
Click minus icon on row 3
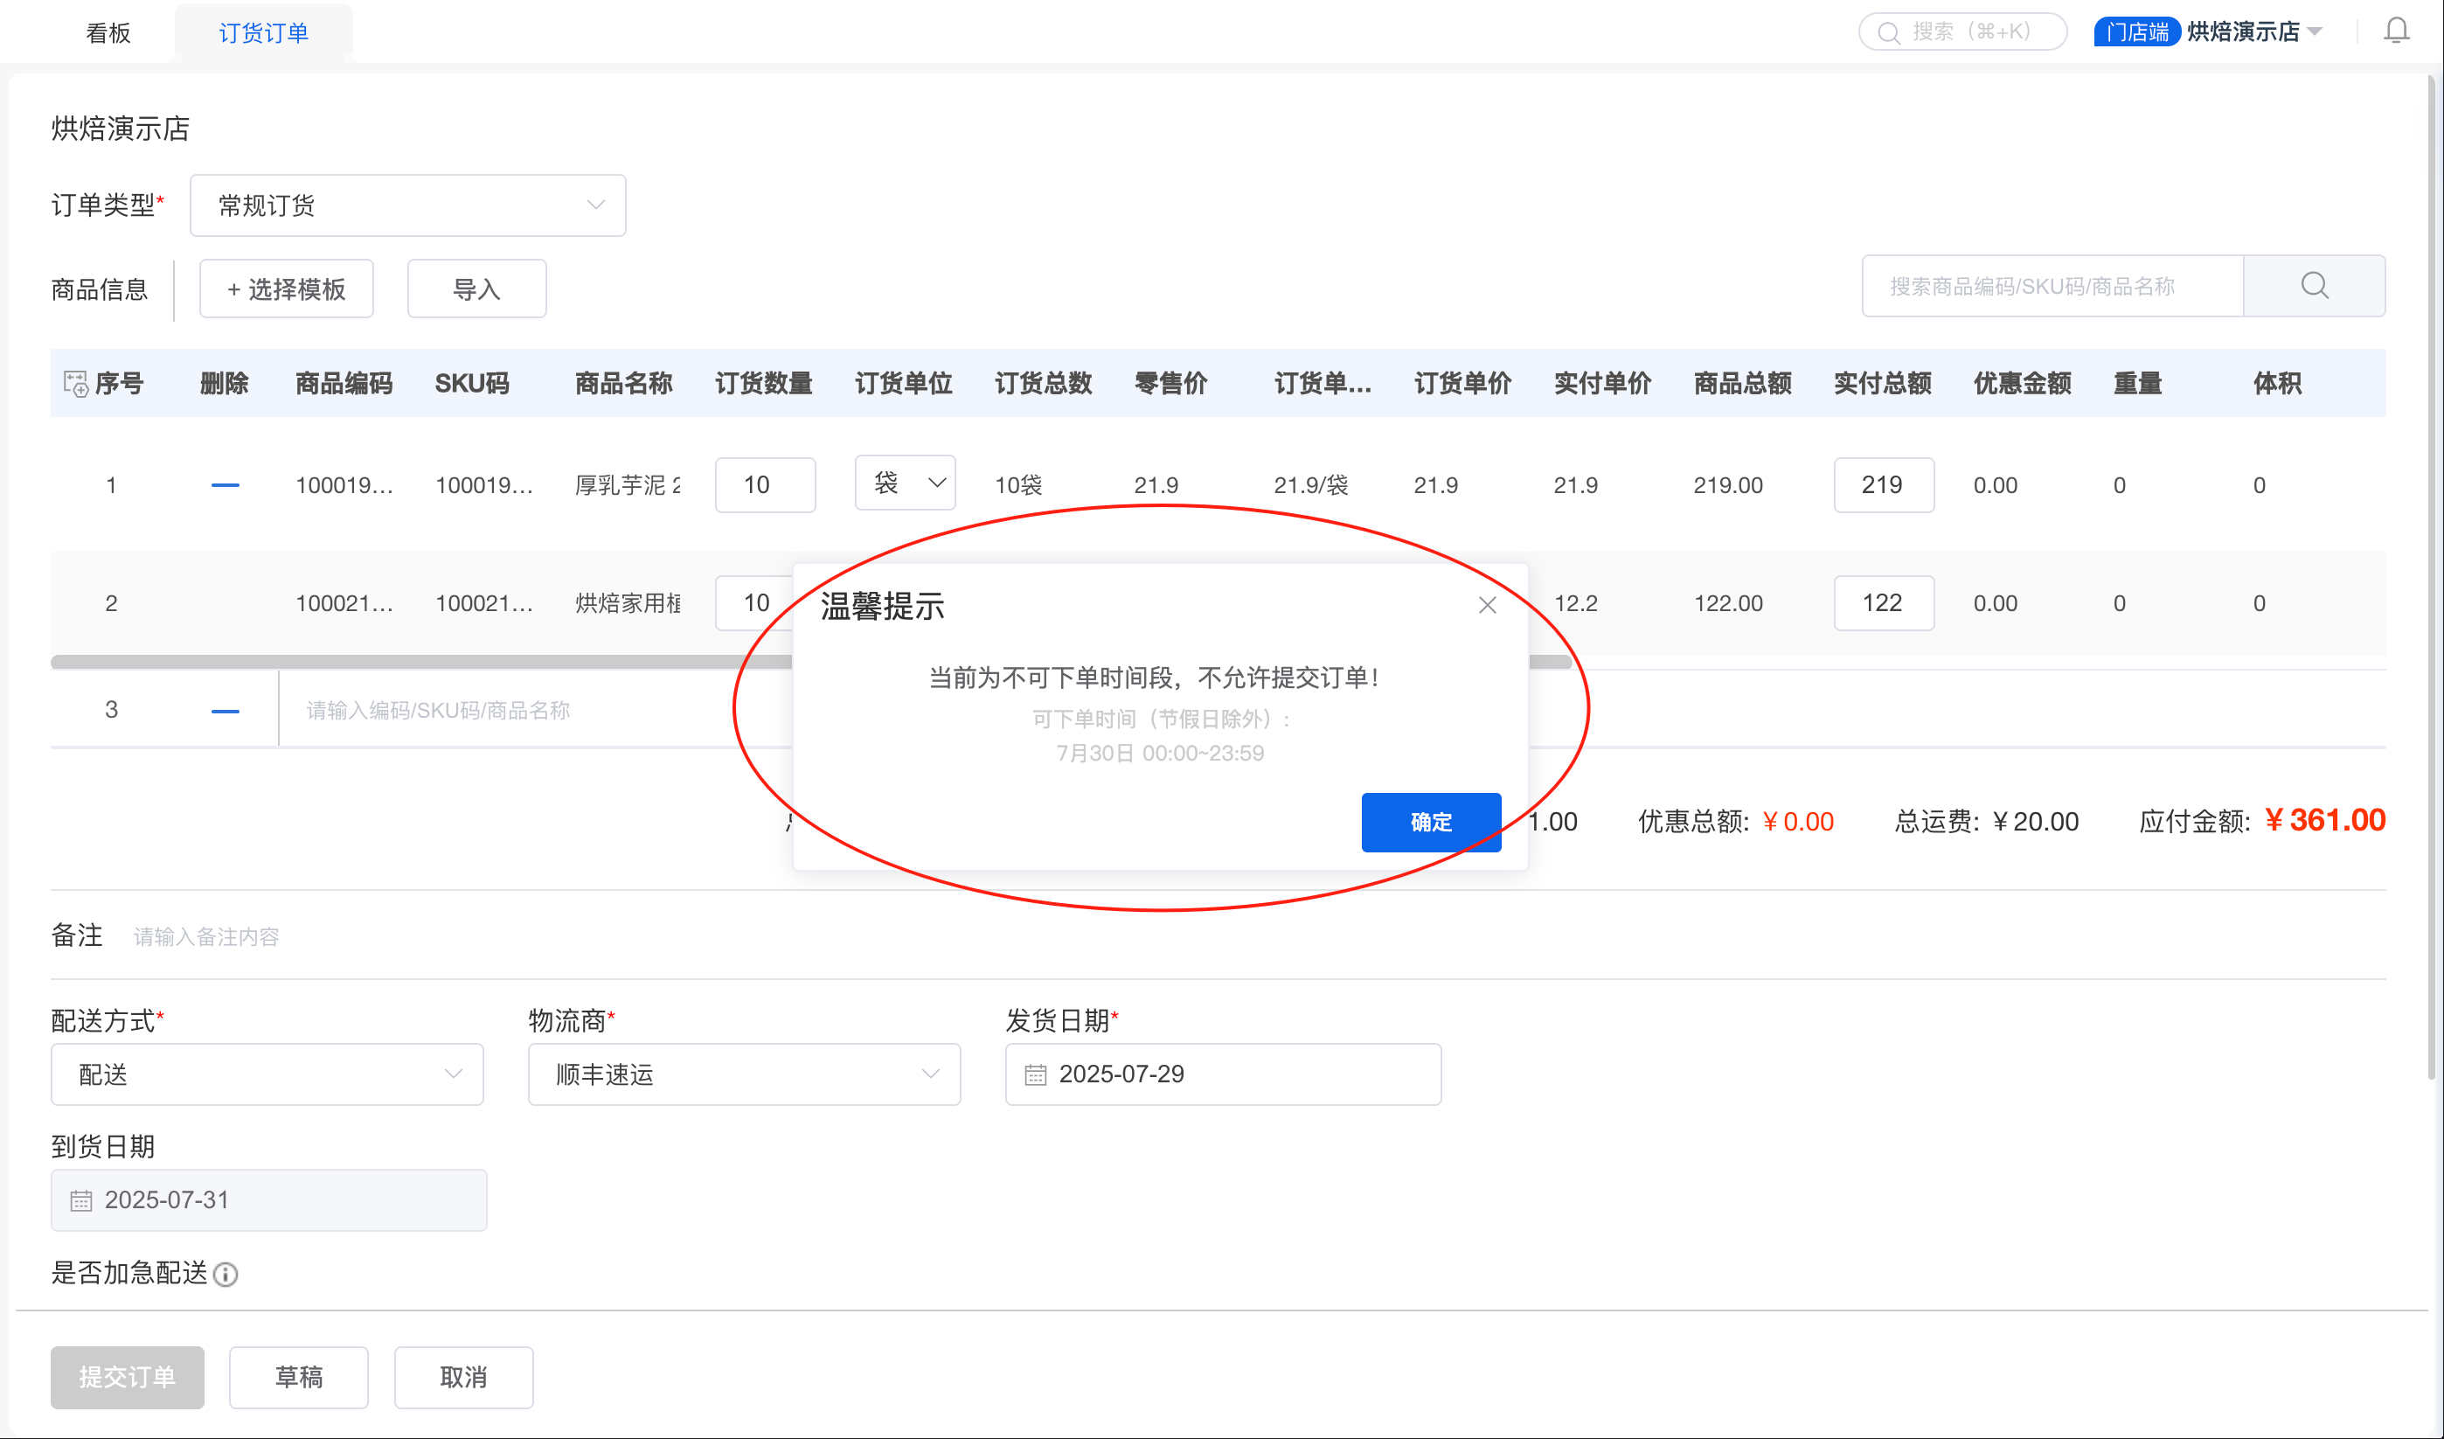[225, 711]
